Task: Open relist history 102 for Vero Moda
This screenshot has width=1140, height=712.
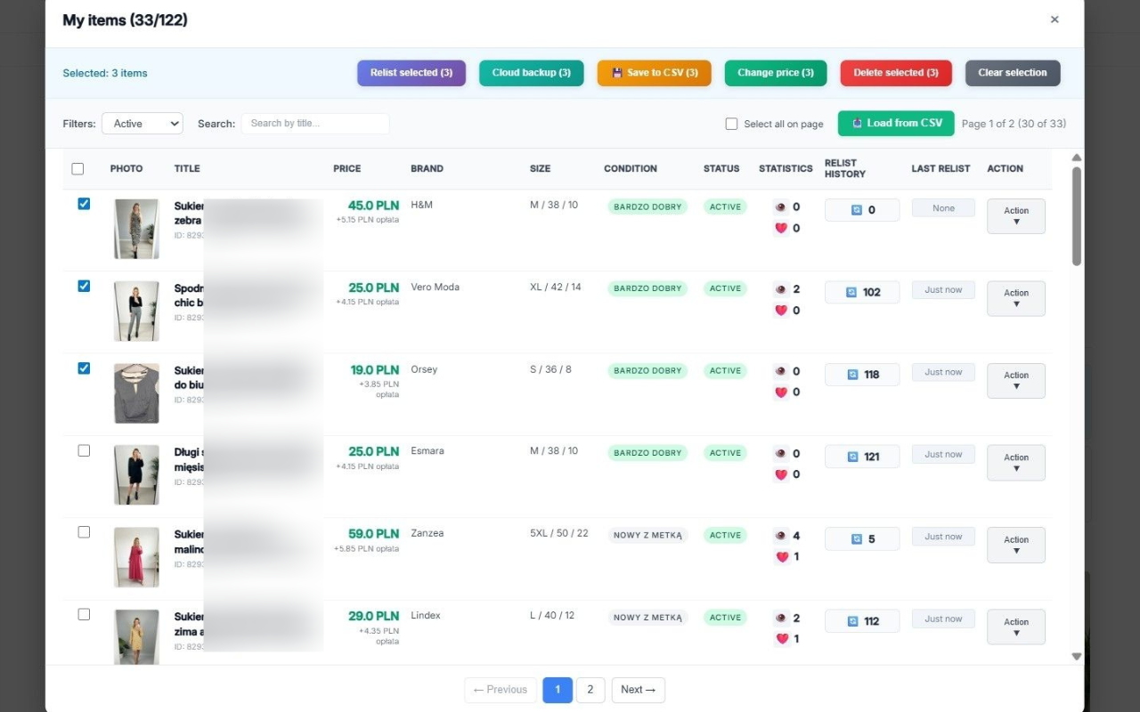Action: [x=862, y=292]
